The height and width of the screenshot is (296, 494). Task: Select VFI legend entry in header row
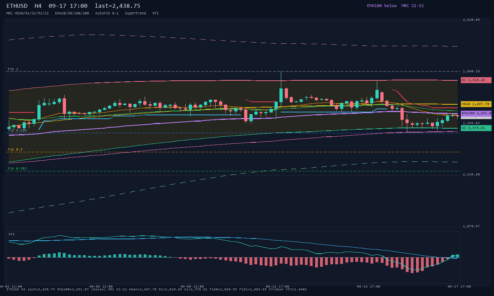pyautogui.click(x=156, y=13)
